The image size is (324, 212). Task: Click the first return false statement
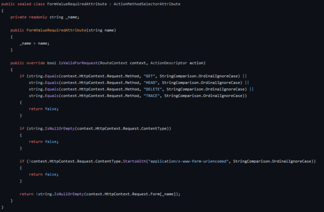44,109
